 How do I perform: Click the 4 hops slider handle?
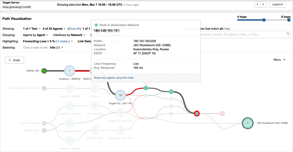click(x=264, y=20)
